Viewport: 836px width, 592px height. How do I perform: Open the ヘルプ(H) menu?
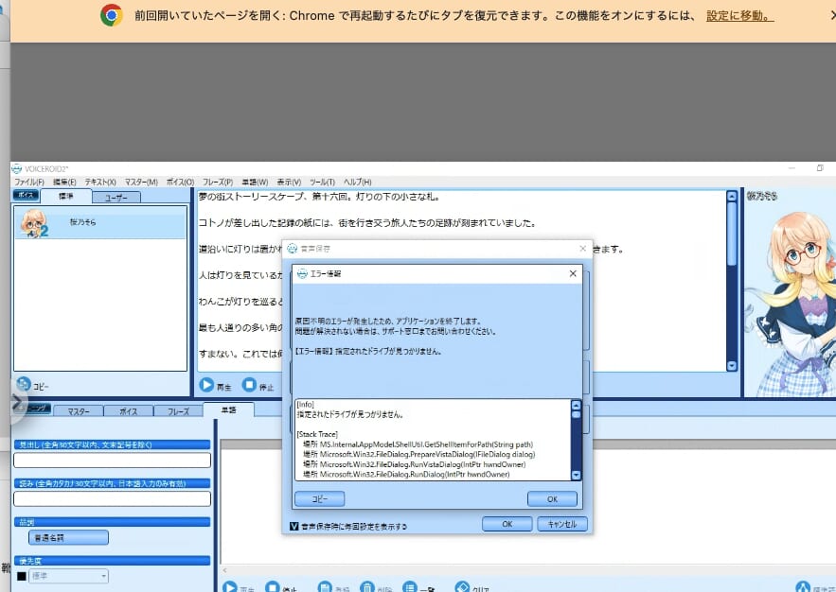[x=357, y=183]
